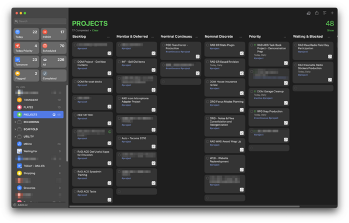
Task: Click the note icon on DOM Re-coat decks card
Action: 110,90
